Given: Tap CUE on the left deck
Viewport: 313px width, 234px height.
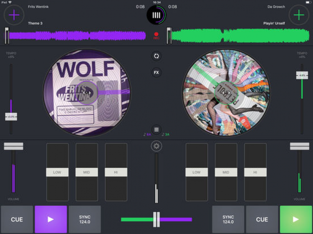Looking at the screenshot, I should coord(17,219).
